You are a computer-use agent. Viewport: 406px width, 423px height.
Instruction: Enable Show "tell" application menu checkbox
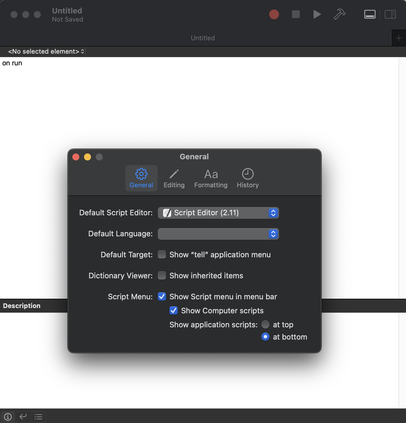[162, 254]
